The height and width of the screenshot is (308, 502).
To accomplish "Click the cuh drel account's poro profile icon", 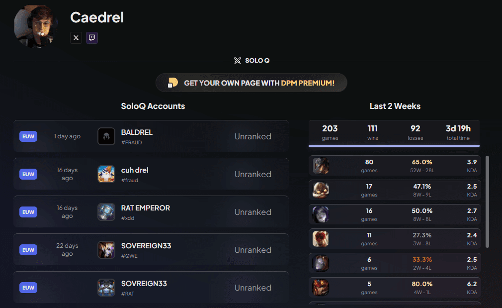I will click(x=106, y=174).
